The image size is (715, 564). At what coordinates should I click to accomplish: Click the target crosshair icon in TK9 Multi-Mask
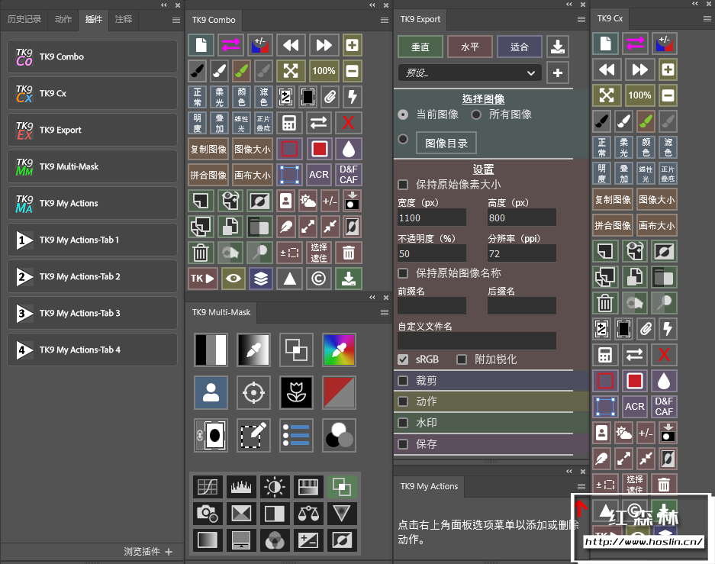click(253, 392)
